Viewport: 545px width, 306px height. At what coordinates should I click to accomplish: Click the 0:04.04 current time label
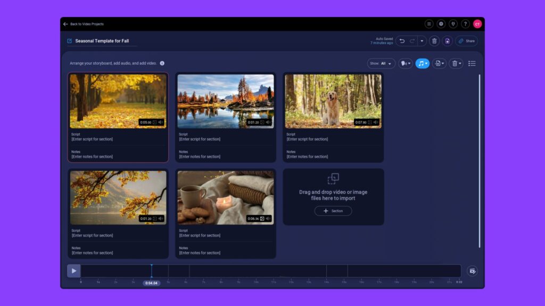(x=151, y=283)
